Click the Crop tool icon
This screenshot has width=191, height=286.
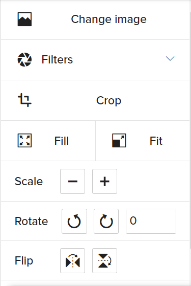click(x=24, y=100)
